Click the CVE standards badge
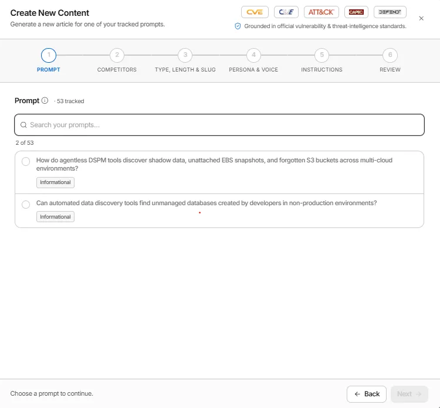Image resolution: width=440 pixels, height=408 pixels. click(x=255, y=12)
